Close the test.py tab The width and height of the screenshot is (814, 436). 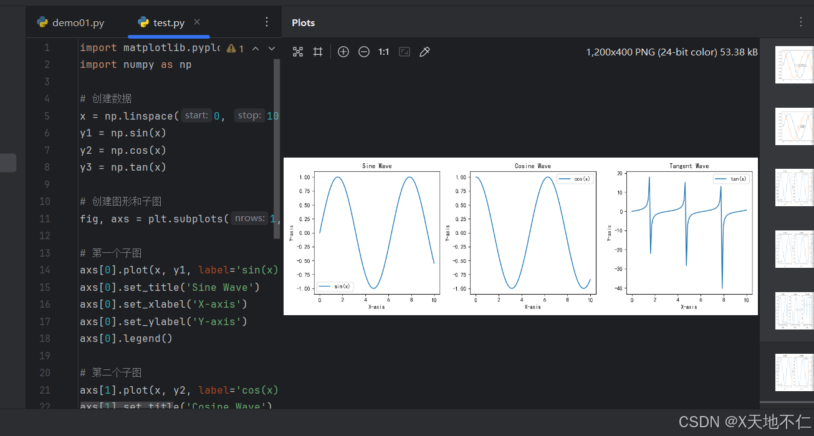(x=197, y=22)
